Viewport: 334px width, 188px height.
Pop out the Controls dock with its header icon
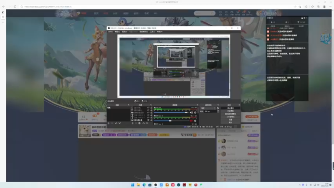point(239,105)
